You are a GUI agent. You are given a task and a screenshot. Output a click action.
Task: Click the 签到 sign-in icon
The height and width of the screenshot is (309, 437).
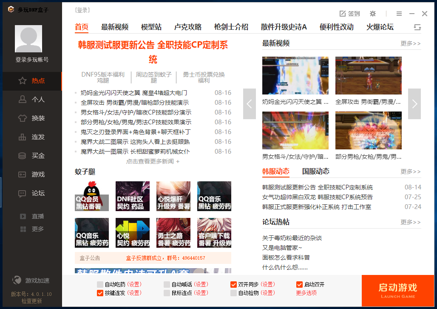click(342, 14)
